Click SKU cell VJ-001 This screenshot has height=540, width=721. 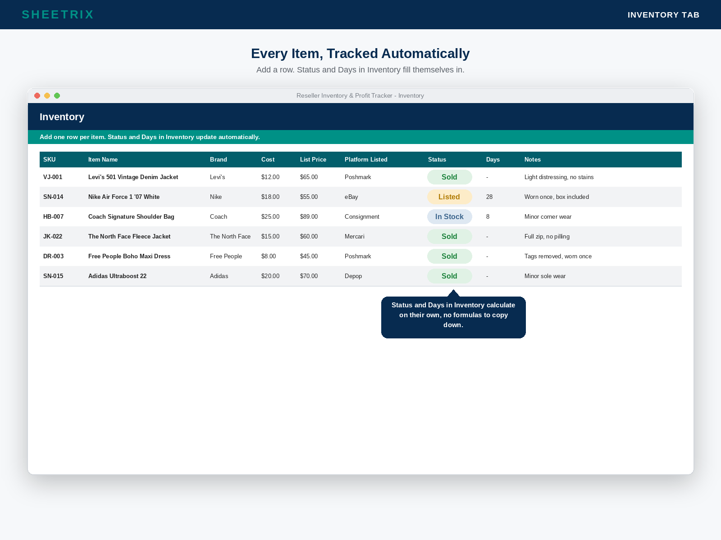53,177
